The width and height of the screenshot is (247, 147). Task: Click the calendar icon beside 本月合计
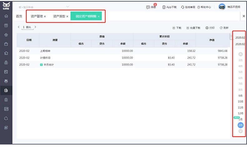coord(41,65)
